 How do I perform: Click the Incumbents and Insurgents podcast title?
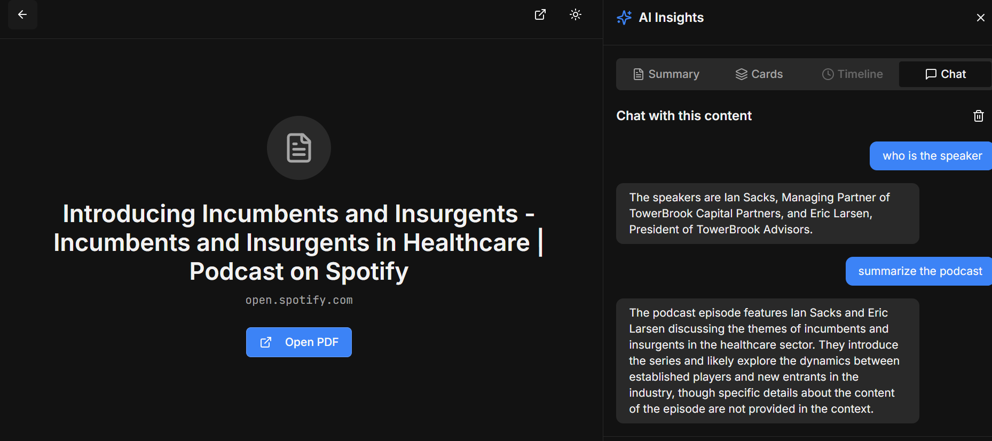pyautogui.click(x=299, y=242)
